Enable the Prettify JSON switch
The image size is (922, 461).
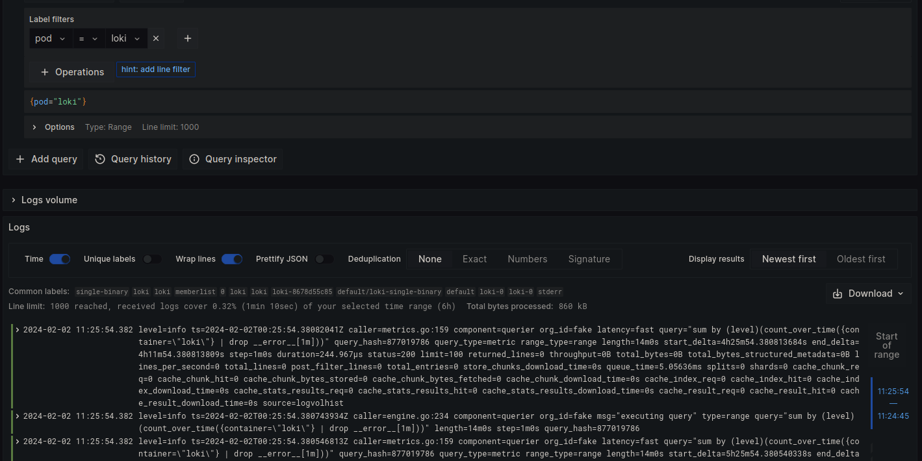pyautogui.click(x=324, y=259)
